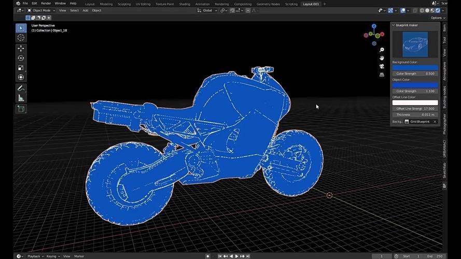Switch to the Modeling workspace tab
The image size is (461, 259).
pyautogui.click(x=106, y=4)
